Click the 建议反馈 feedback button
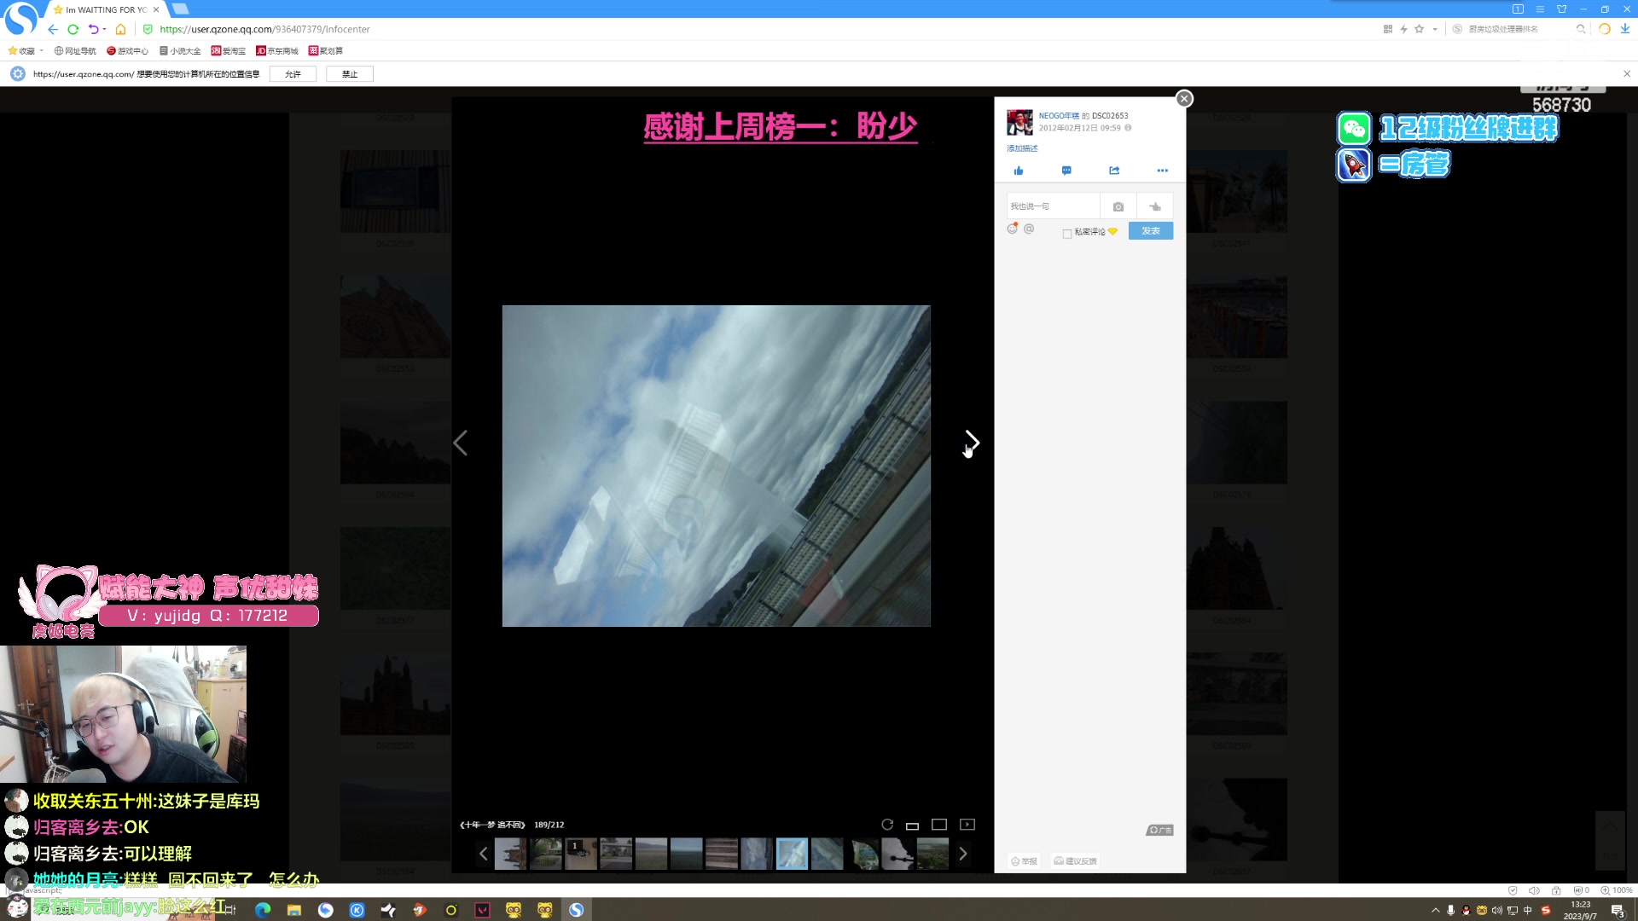 click(1075, 861)
